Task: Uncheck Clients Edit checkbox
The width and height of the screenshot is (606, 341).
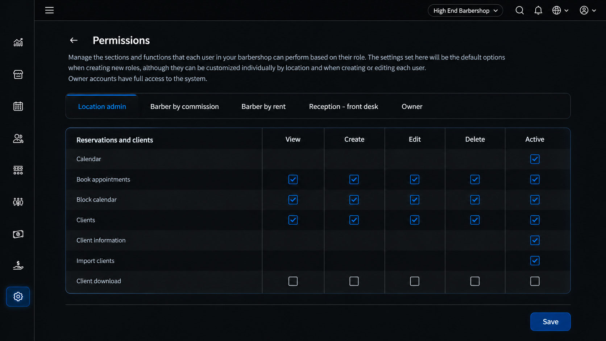Action: pyautogui.click(x=415, y=220)
